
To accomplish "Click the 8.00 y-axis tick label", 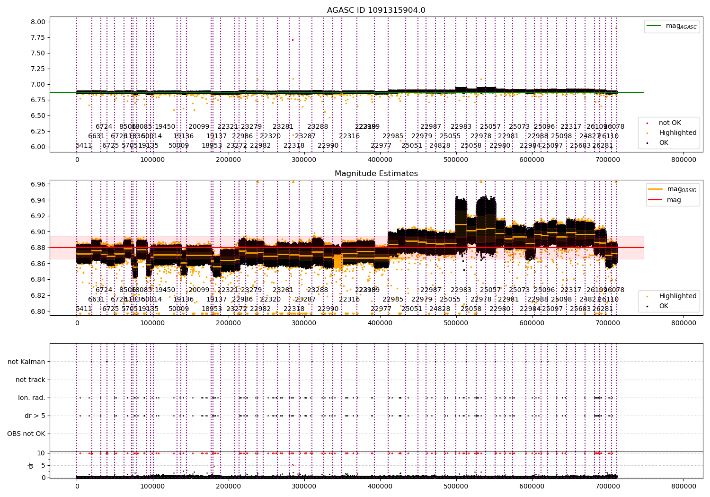I will pos(38,22).
